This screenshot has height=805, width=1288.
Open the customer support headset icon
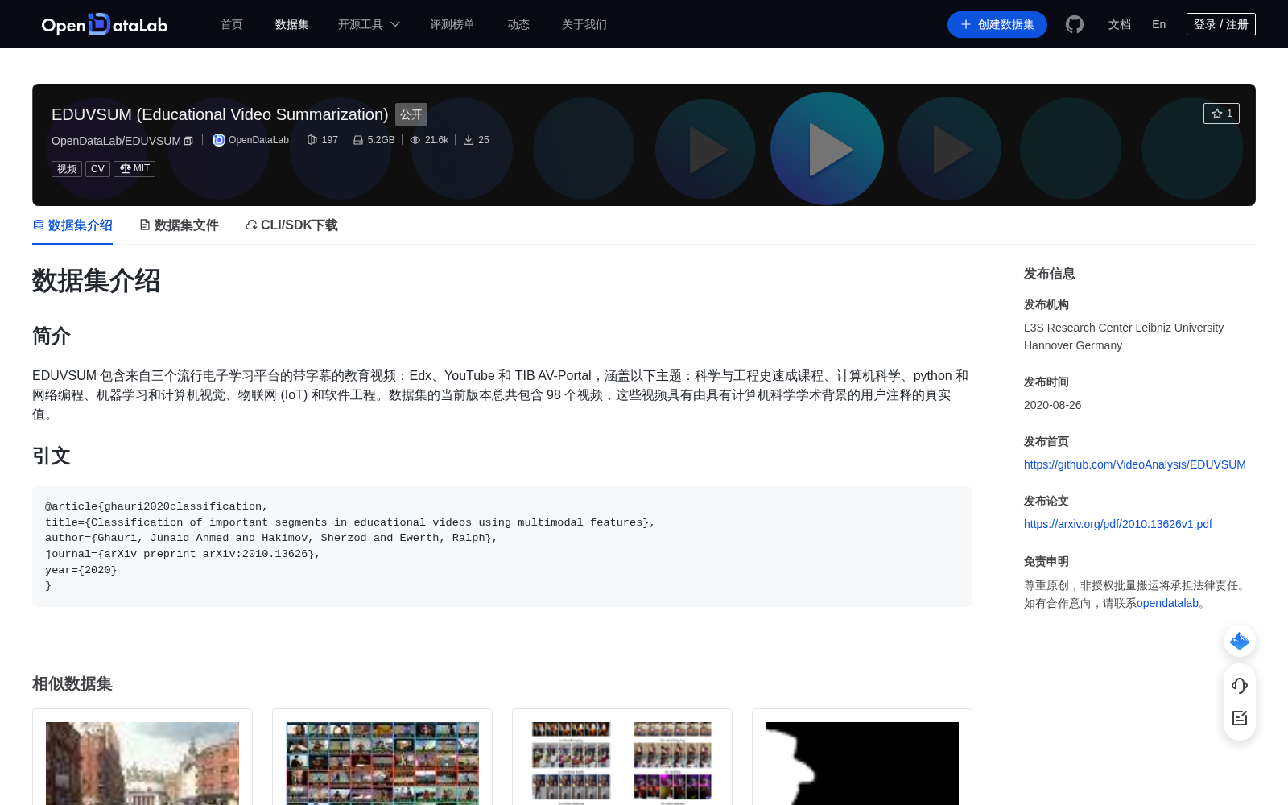[1240, 686]
